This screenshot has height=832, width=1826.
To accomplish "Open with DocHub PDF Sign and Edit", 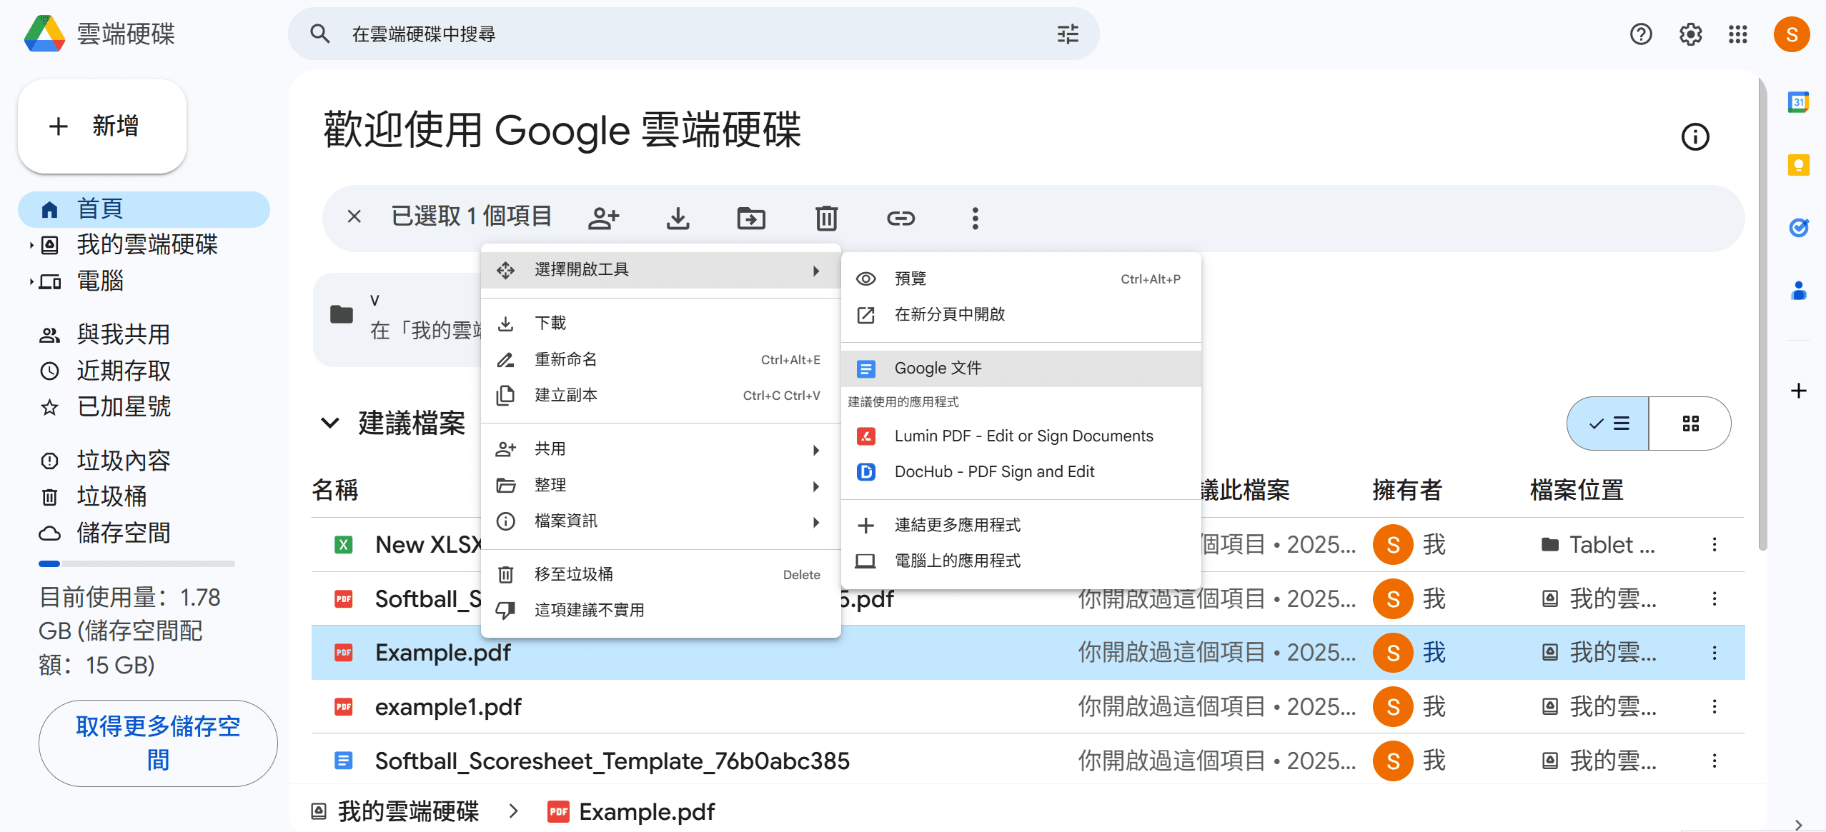I will [1021, 472].
